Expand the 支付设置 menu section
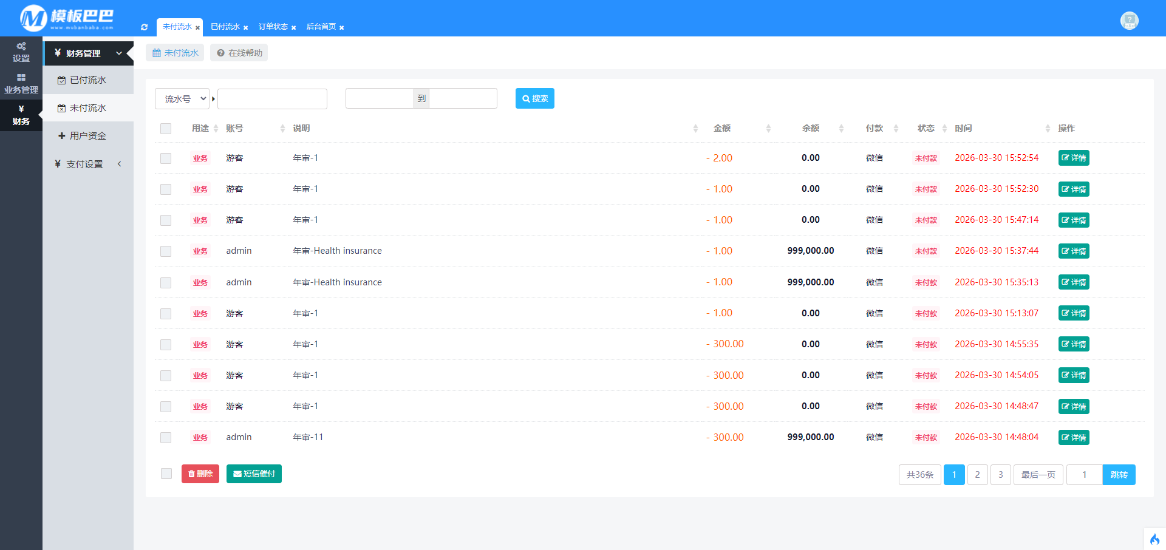 tap(88, 164)
